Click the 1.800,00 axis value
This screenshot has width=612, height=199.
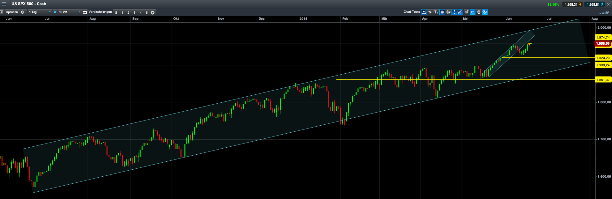point(604,102)
